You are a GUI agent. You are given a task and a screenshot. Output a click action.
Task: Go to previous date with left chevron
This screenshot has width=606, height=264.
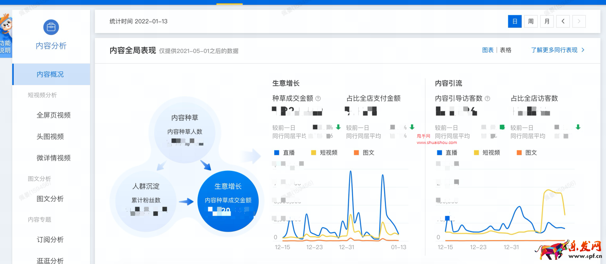[563, 21]
